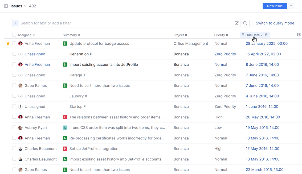Click summary Garage T
Screen dimensions: 302x174
[77, 75]
